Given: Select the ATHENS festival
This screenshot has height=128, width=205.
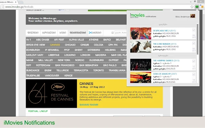Looking at the screenshot, I should [x=94, y=40].
